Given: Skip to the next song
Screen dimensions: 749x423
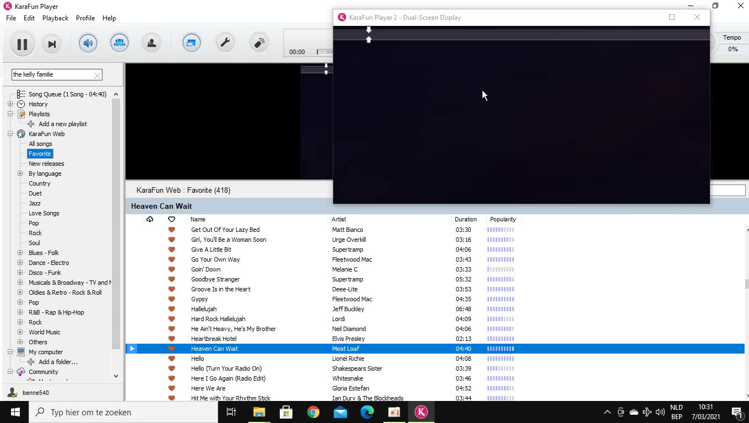Looking at the screenshot, I should pyautogui.click(x=52, y=44).
